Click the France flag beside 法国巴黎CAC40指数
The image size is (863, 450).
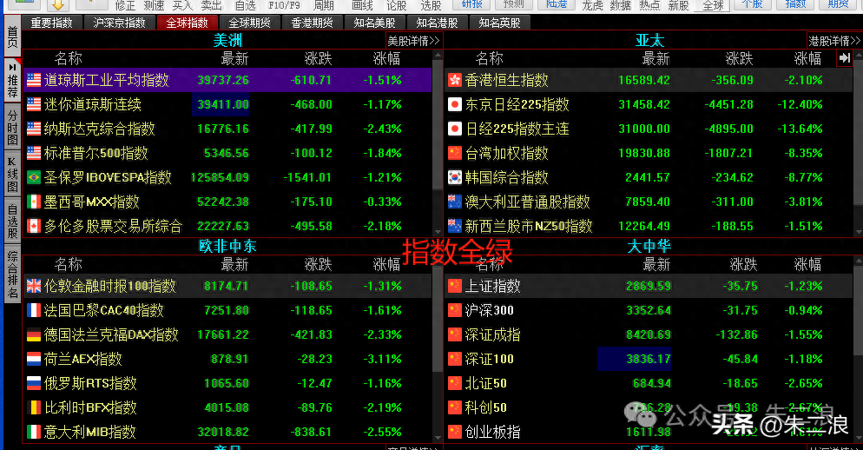click(34, 310)
